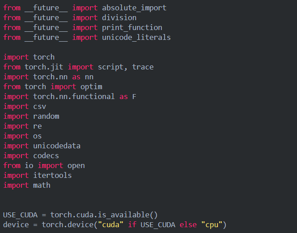Click the codecs module name

point(46,155)
